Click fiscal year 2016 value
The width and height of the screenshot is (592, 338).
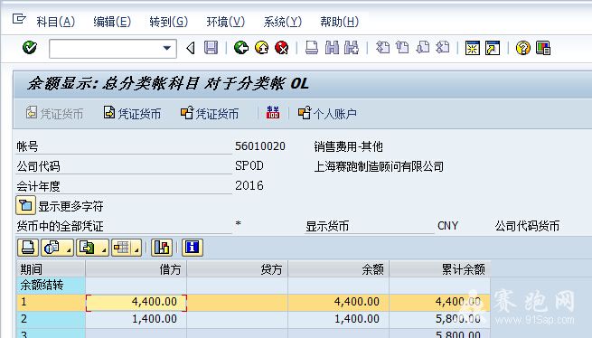coord(249,185)
